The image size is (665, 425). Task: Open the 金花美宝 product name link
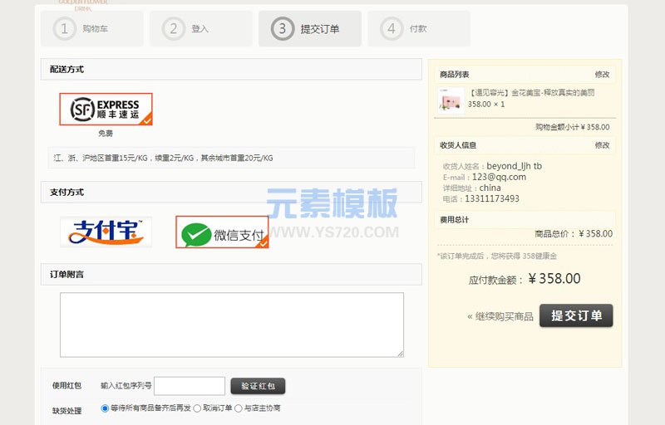point(531,93)
